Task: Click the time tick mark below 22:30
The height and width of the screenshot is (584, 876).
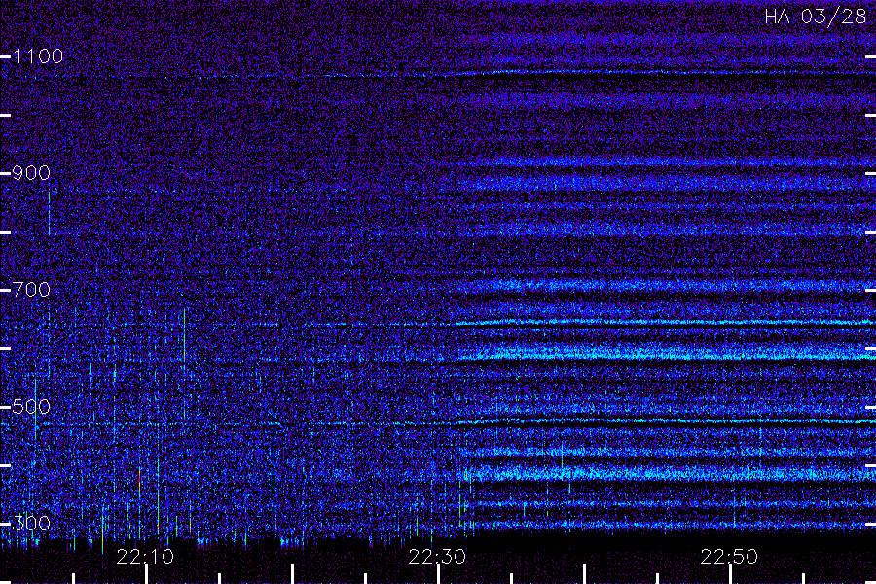Action: (439, 574)
